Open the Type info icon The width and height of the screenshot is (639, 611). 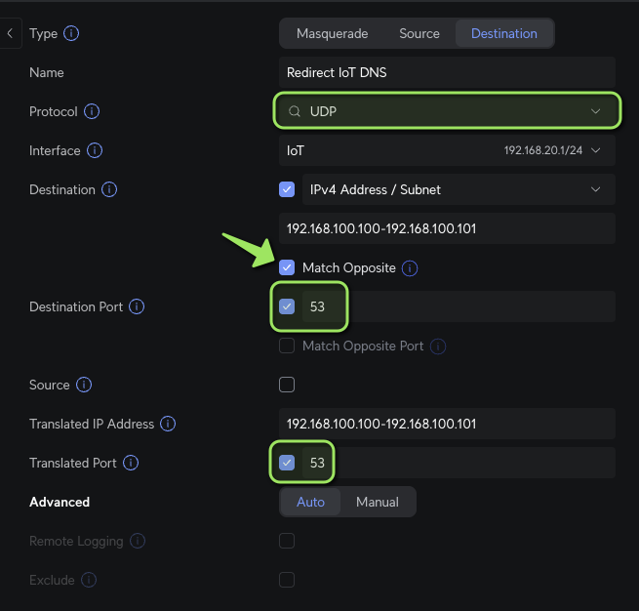tap(71, 33)
